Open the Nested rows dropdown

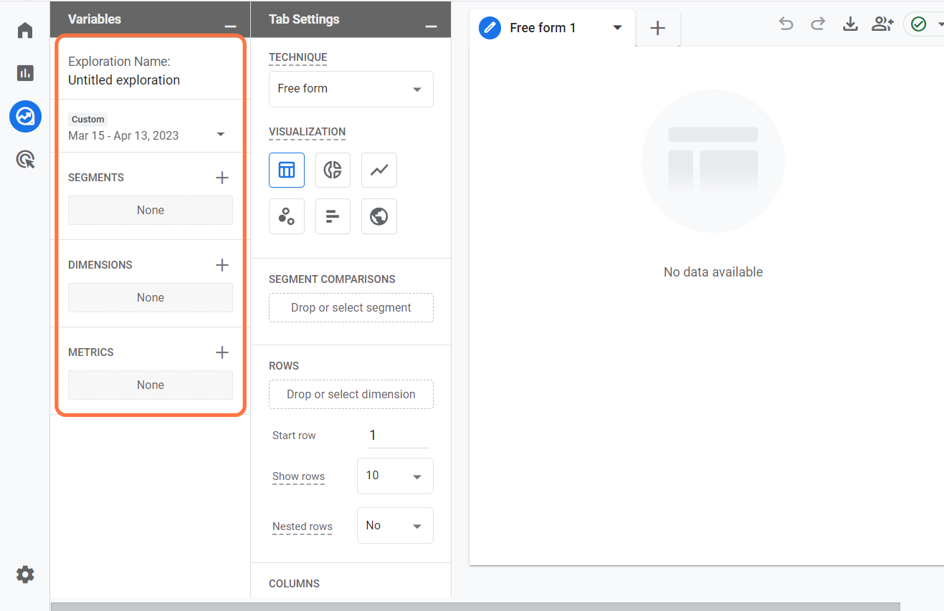(x=395, y=526)
